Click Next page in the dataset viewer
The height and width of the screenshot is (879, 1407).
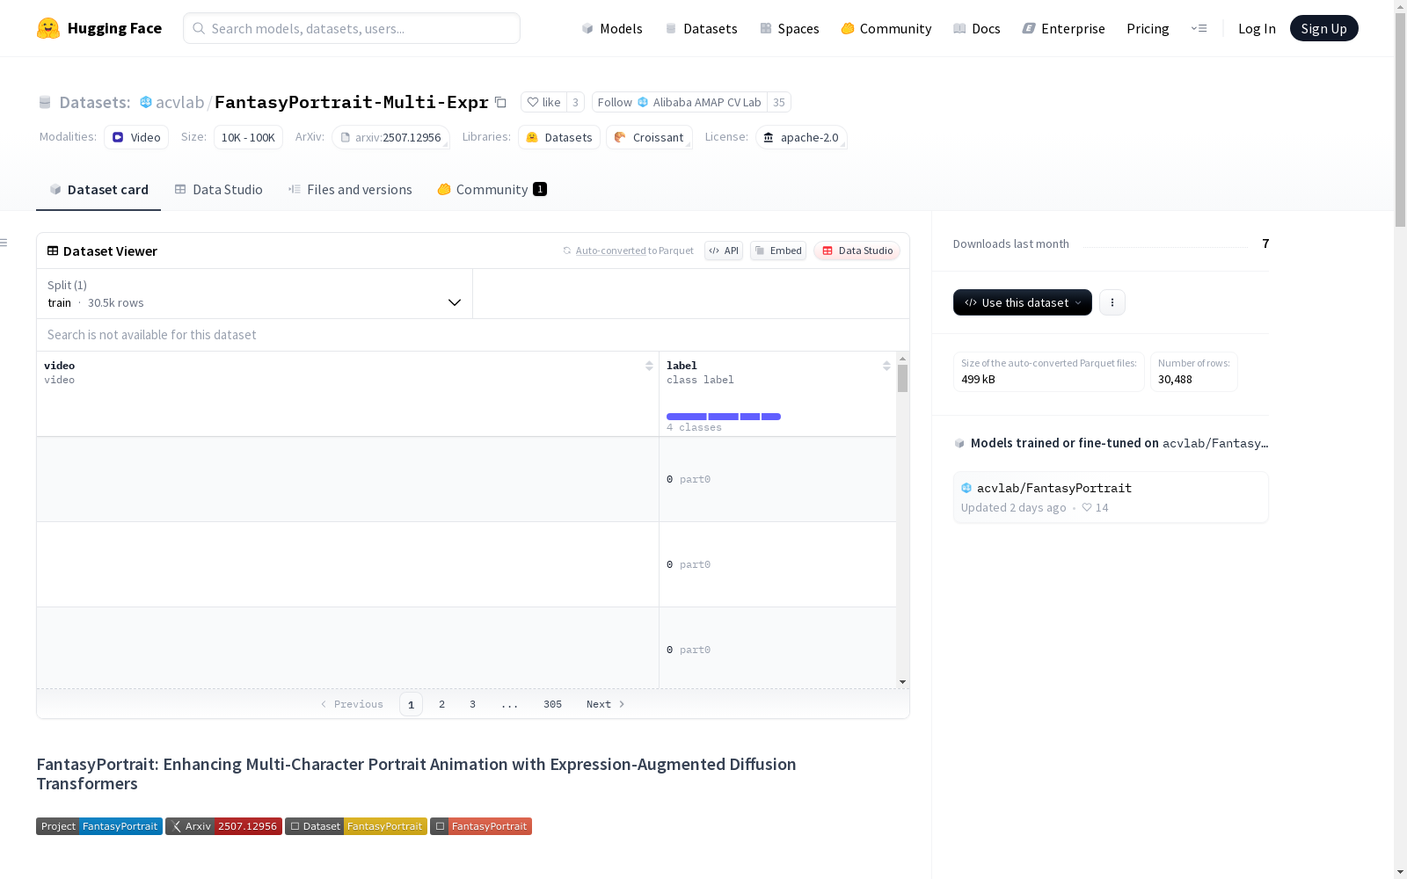[x=606, y=704]
